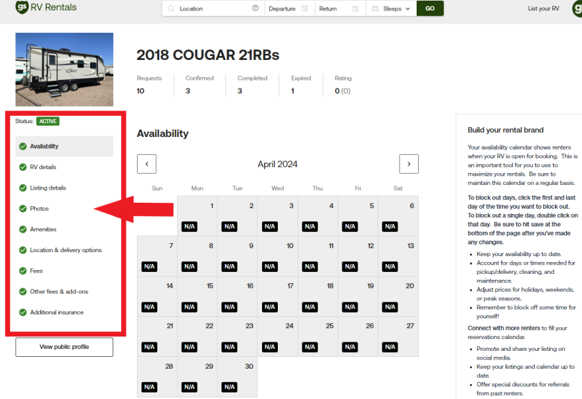
Task: Click the View public profile button
Action: pyautogui.click(x=64, y=347)
